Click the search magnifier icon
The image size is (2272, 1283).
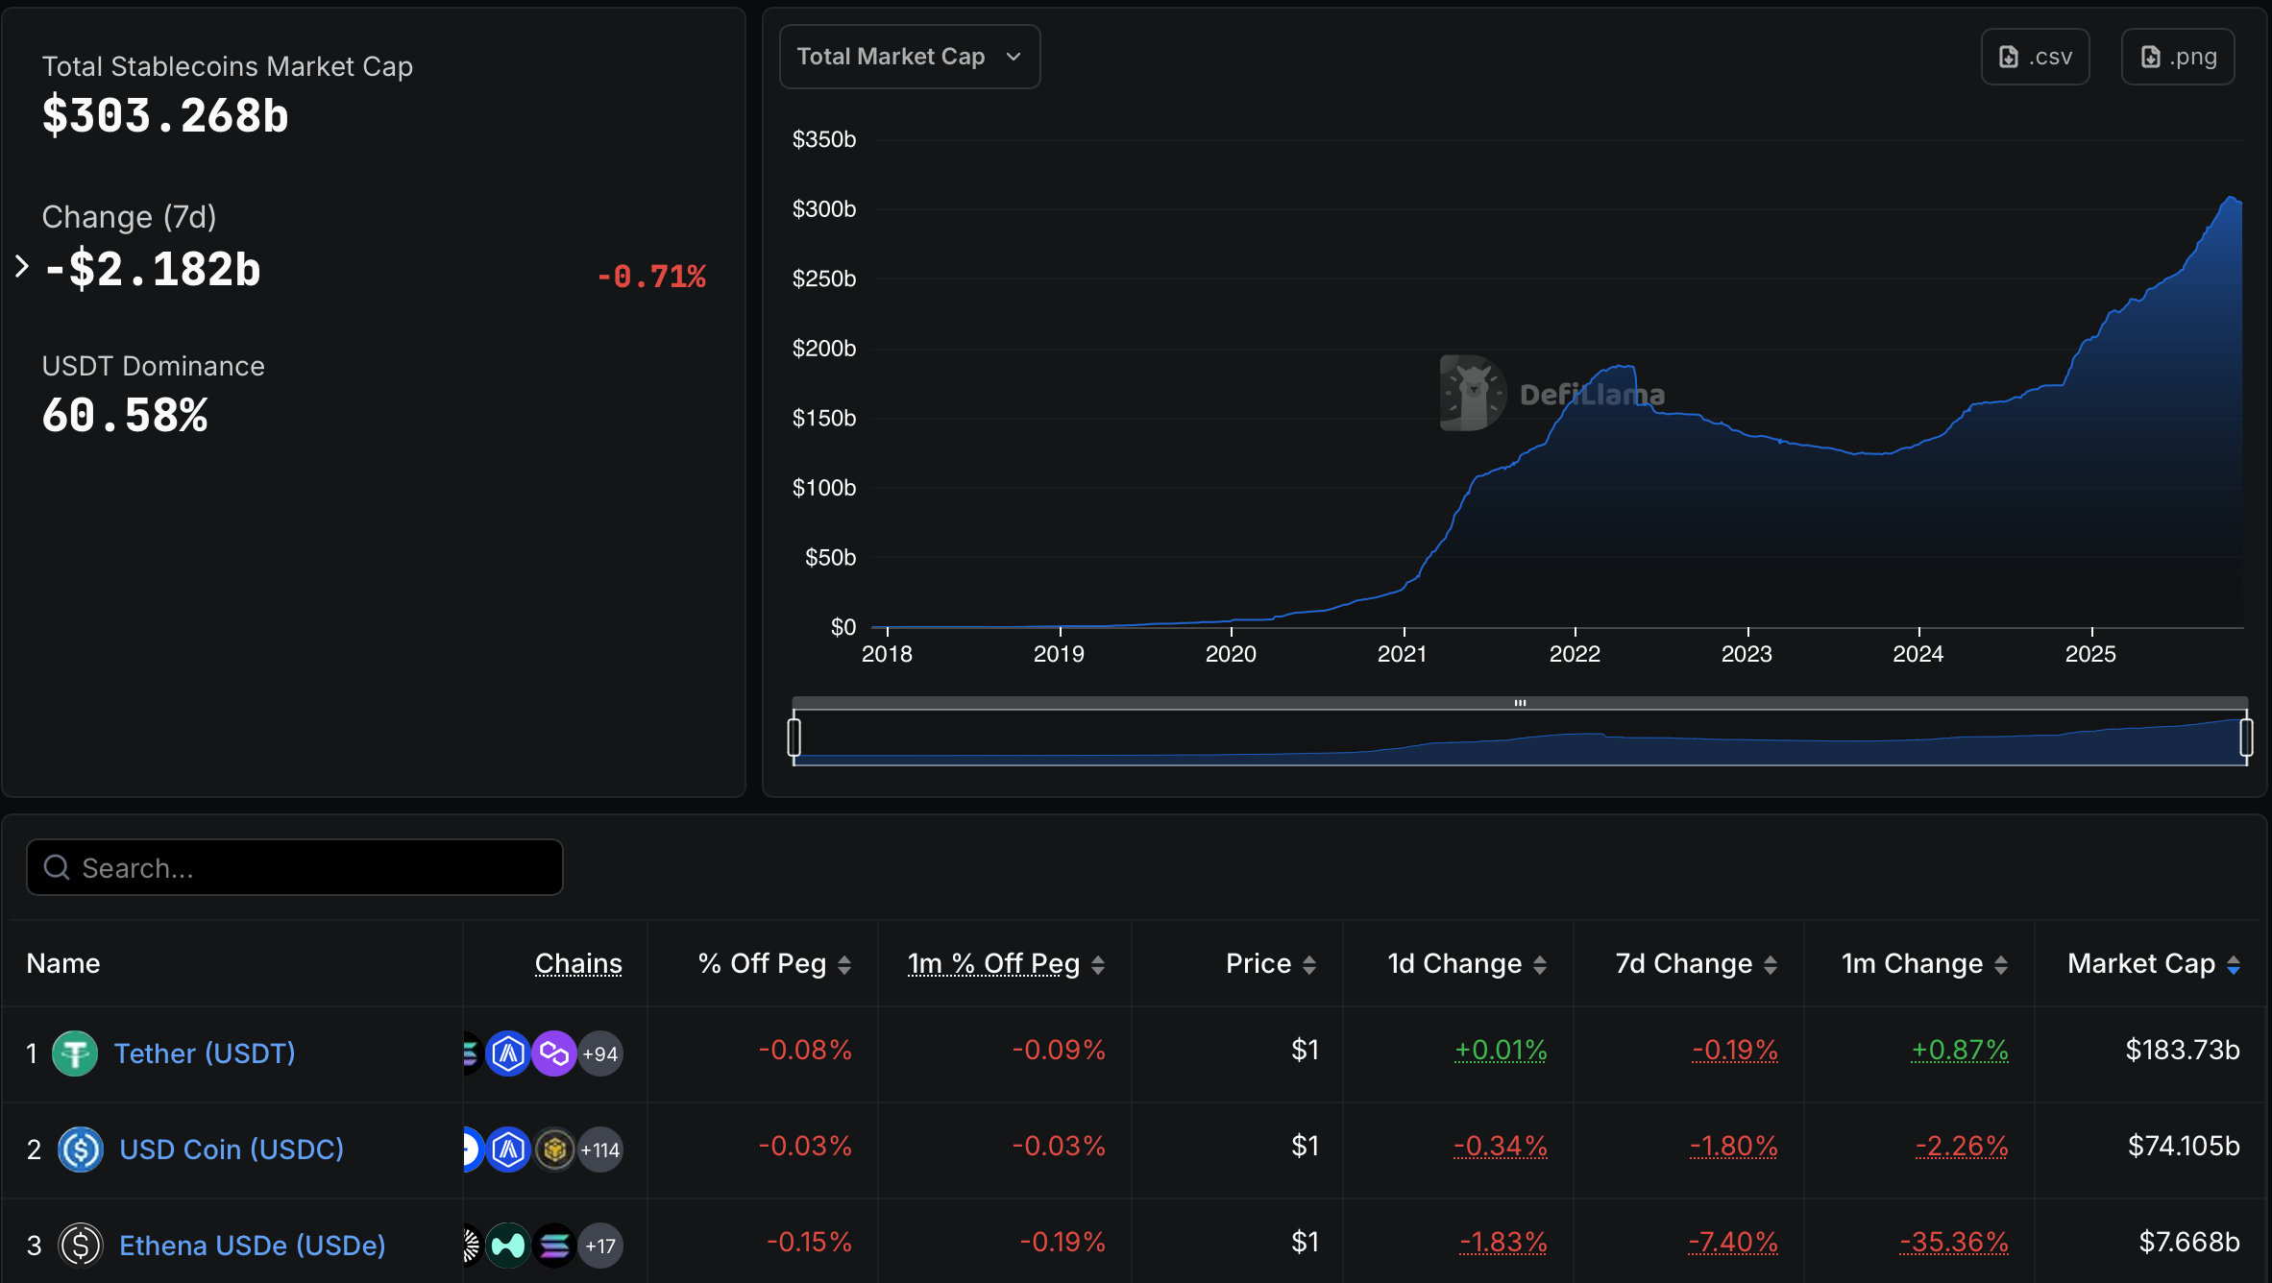point(56,867)
